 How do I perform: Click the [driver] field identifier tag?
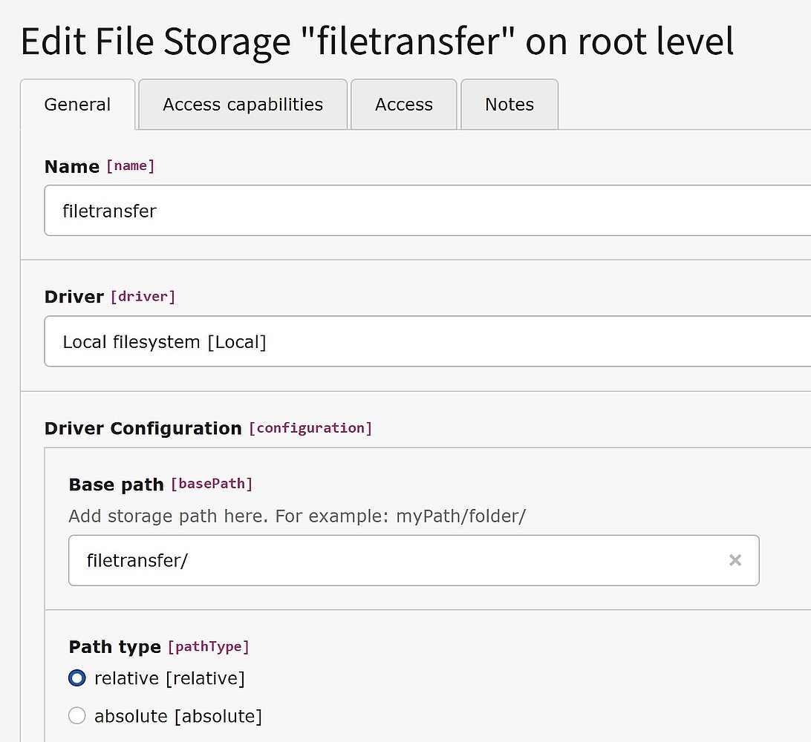[143, 297]
